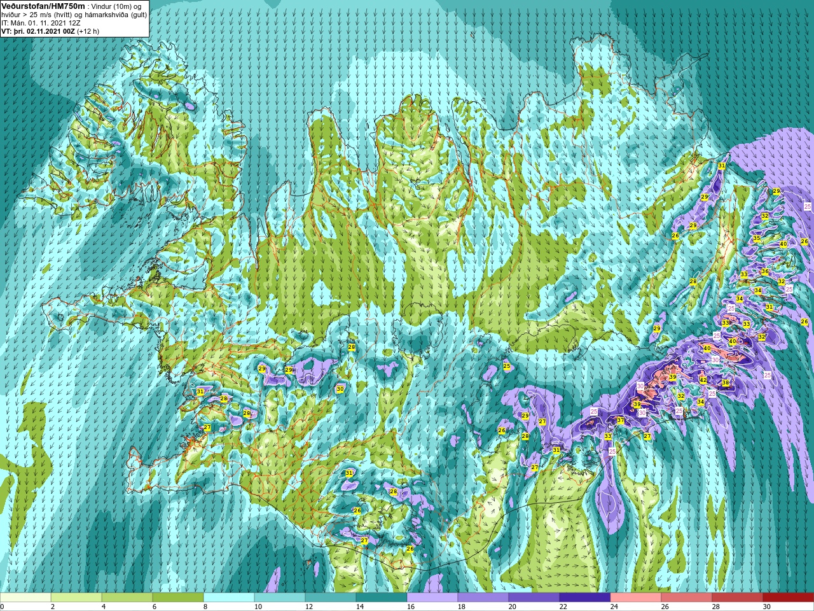Click legend tick label "0"
This screenshot has width=814, height=611.
(x=3, y=607)
